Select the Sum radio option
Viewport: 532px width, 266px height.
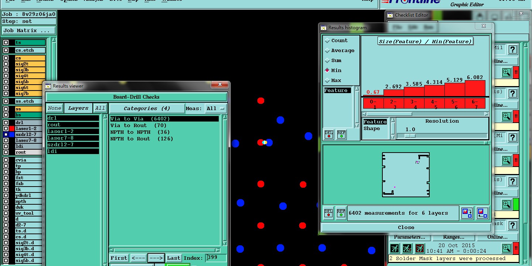pyautogui.click(x=327, y=61)
